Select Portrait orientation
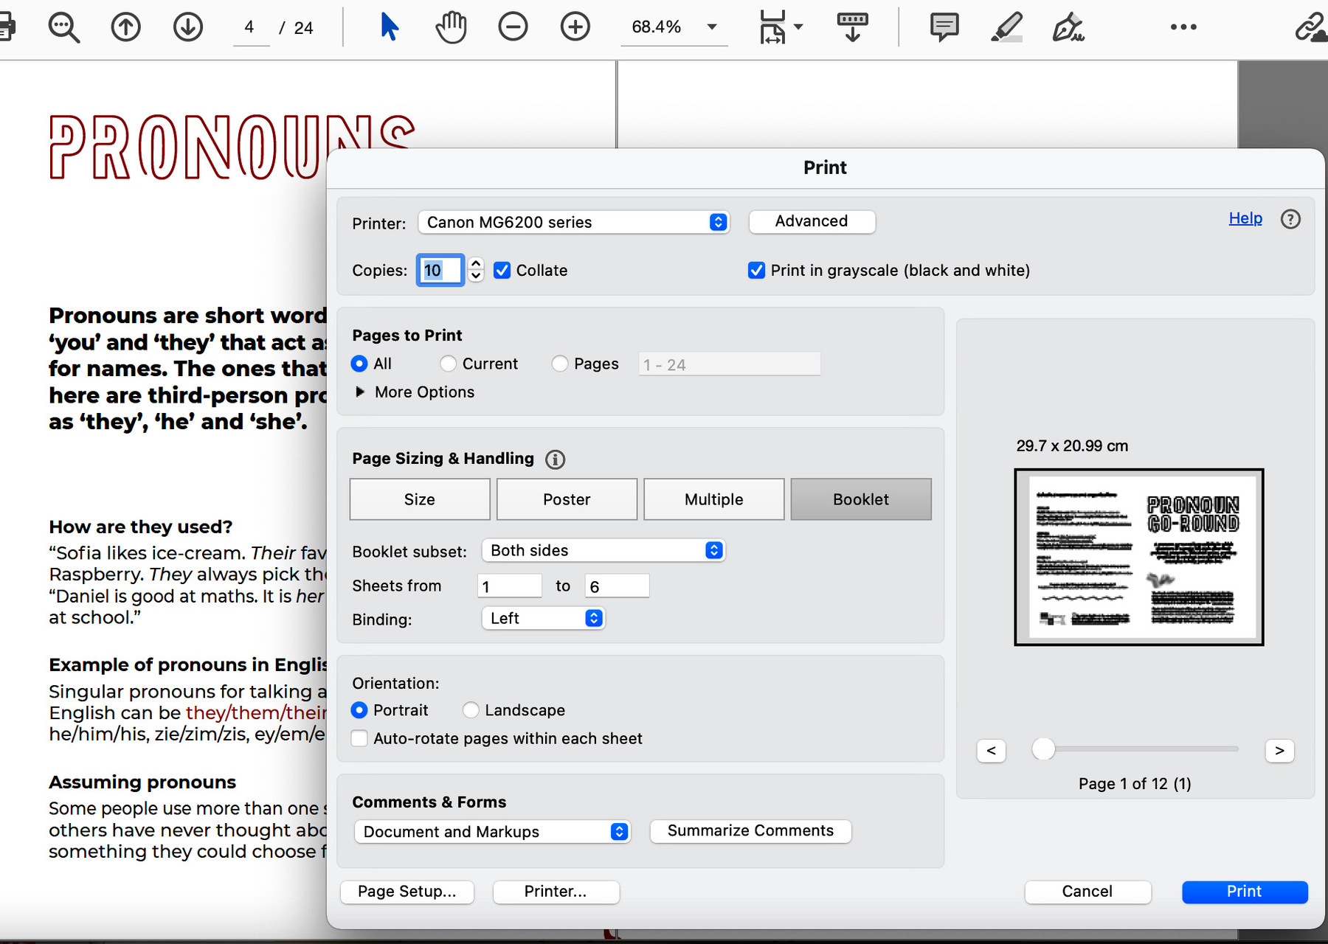Screen dimensions: 1328x944 click(x=359, y=710)
